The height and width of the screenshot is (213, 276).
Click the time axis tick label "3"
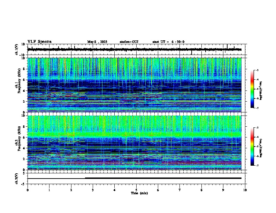93,190
